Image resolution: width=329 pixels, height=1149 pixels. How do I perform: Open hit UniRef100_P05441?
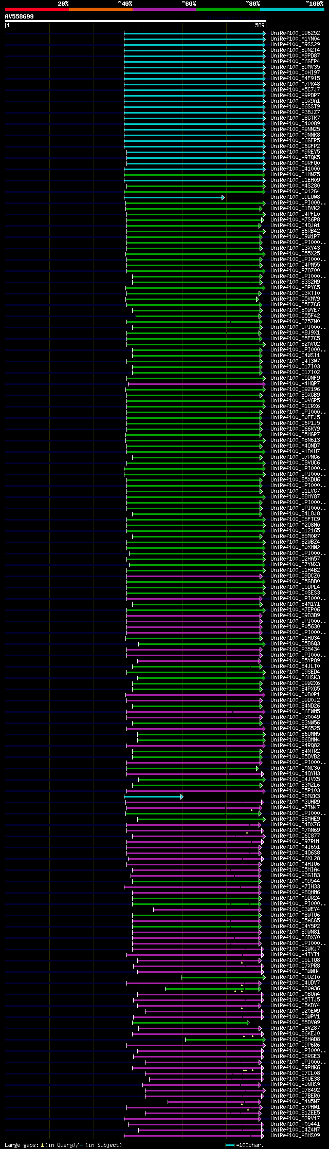295,1124
